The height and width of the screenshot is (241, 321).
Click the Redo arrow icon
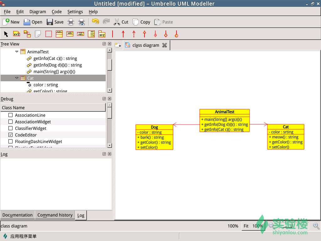106,22
